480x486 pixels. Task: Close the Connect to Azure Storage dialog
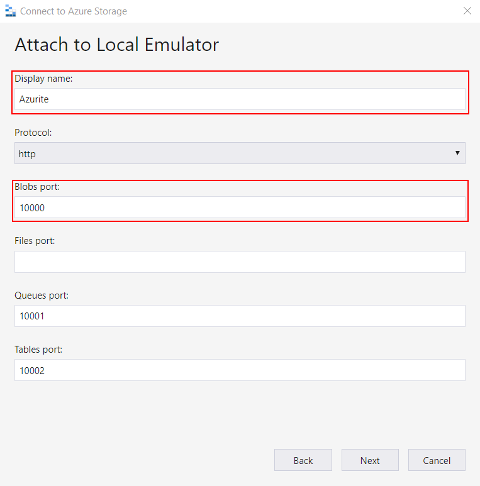(x=467, y=11)
